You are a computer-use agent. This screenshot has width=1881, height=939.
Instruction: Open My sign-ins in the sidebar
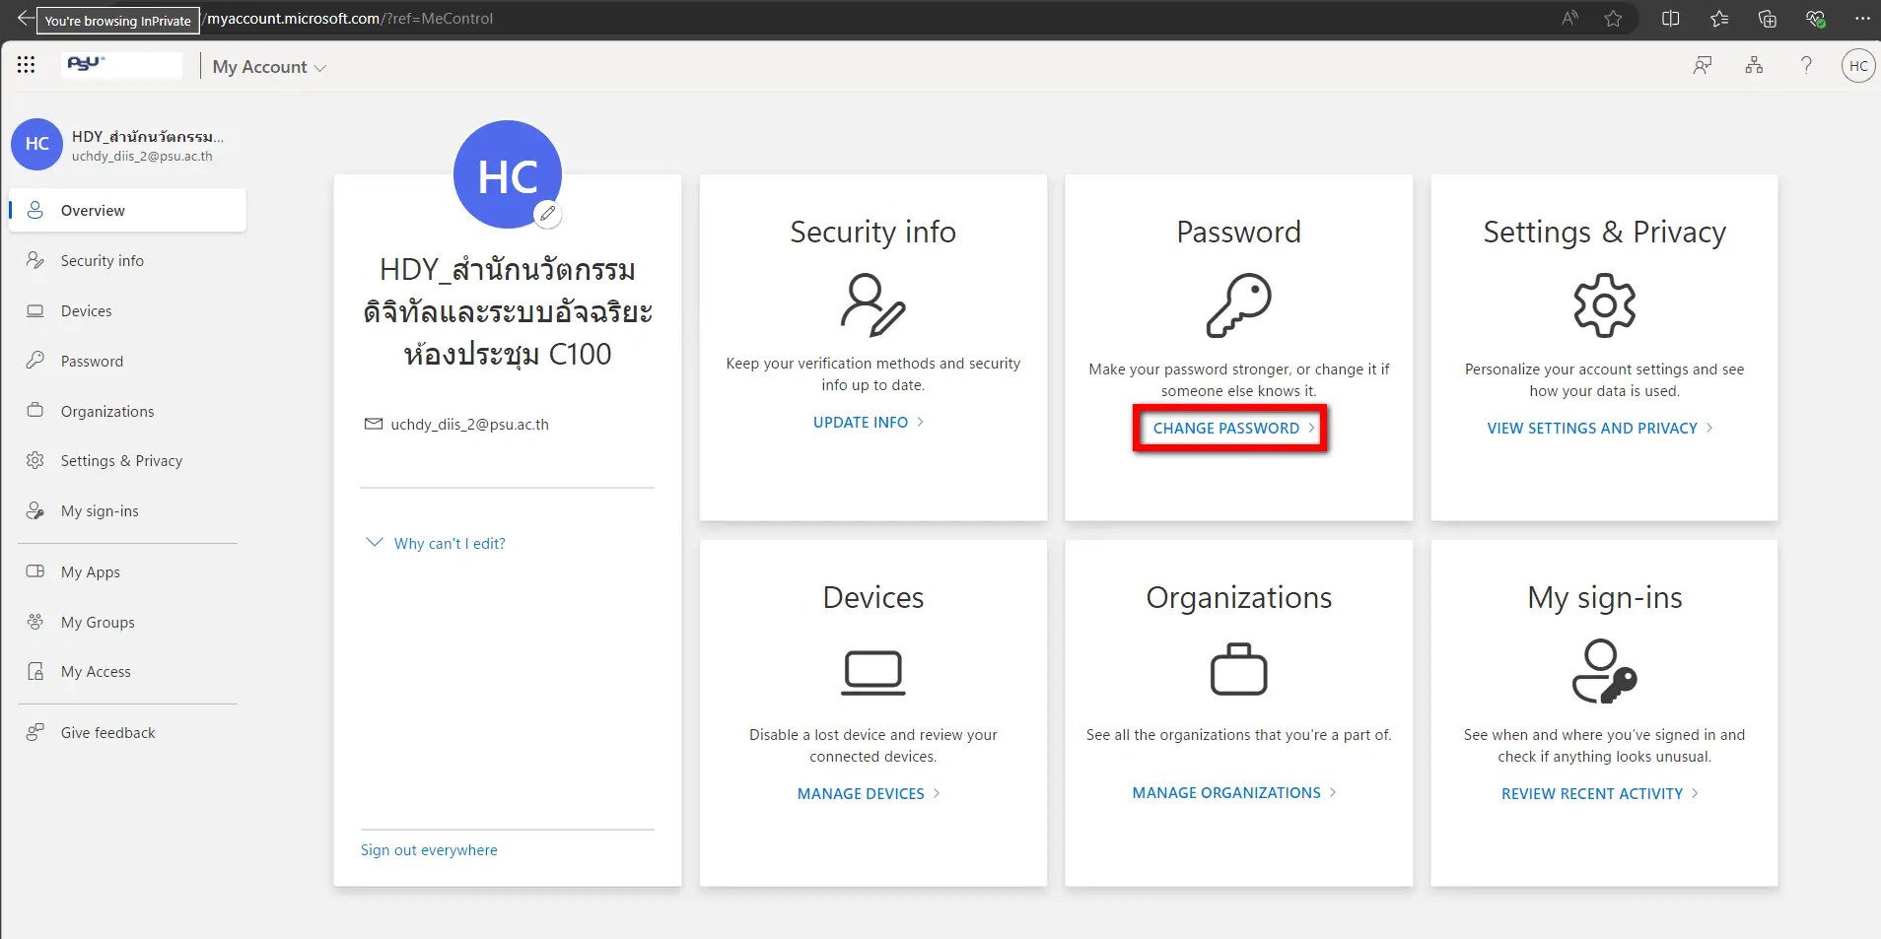pos(127,510)
